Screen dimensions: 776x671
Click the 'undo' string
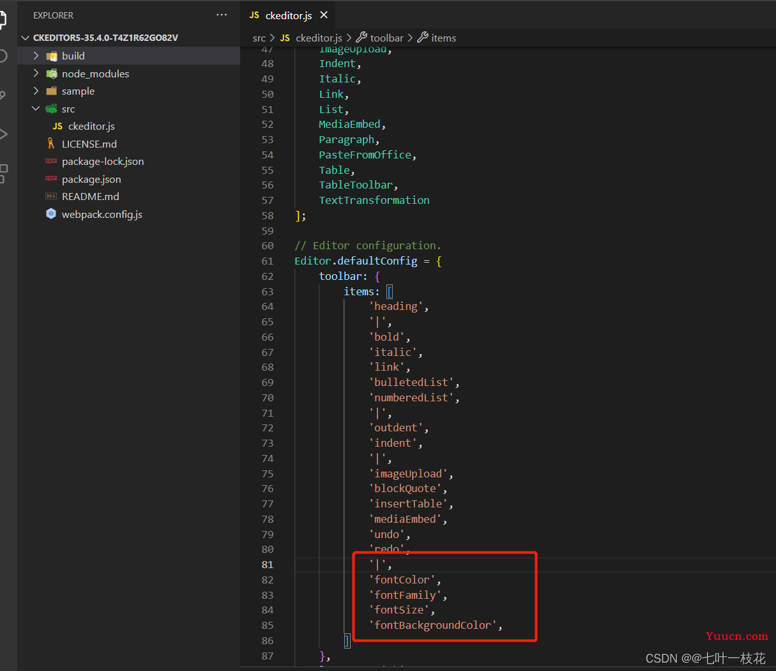tap(387, 534)
